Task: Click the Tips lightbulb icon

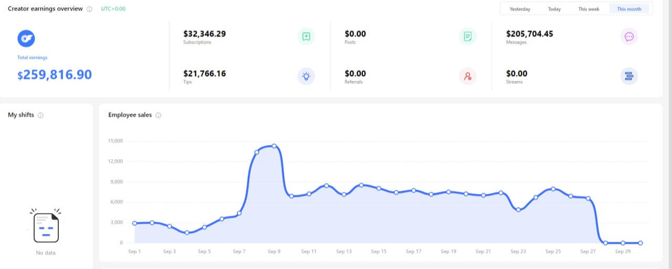Action: click(306, 76)
